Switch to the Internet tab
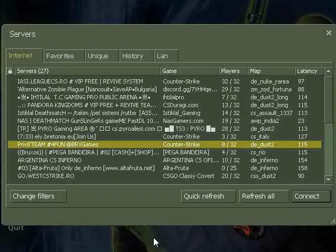336x252 pixels. click(x=25, y=56)
